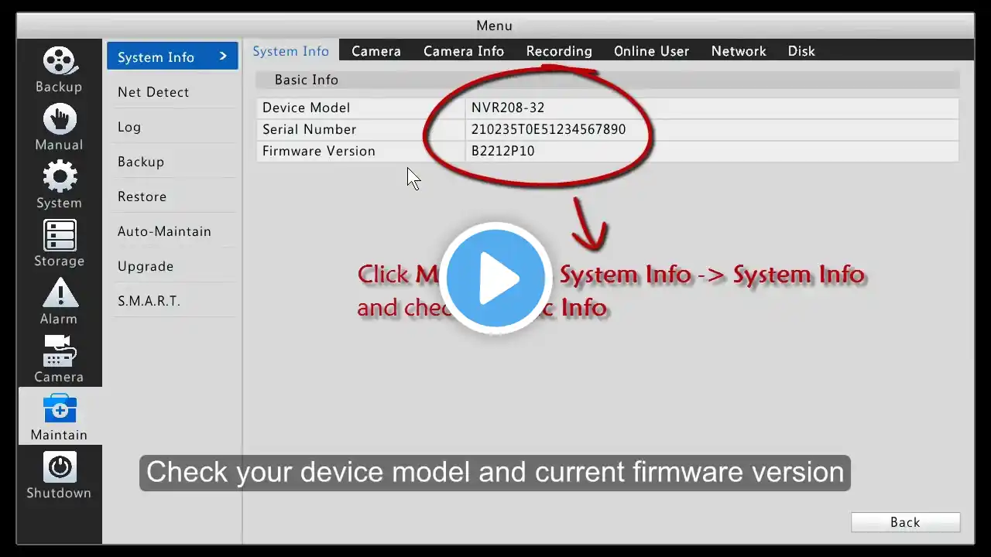Click the Shutdown power icon

pos(60,467)
